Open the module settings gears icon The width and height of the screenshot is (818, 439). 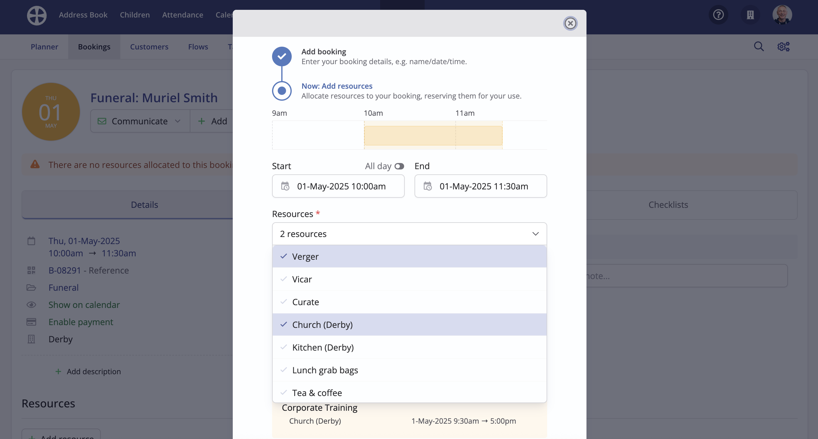click(783, 47)
